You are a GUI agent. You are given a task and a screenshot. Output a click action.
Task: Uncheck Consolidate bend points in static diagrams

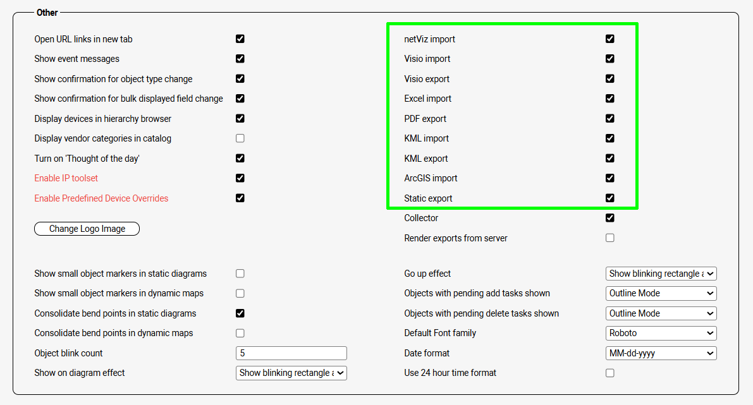pos(240,313)
